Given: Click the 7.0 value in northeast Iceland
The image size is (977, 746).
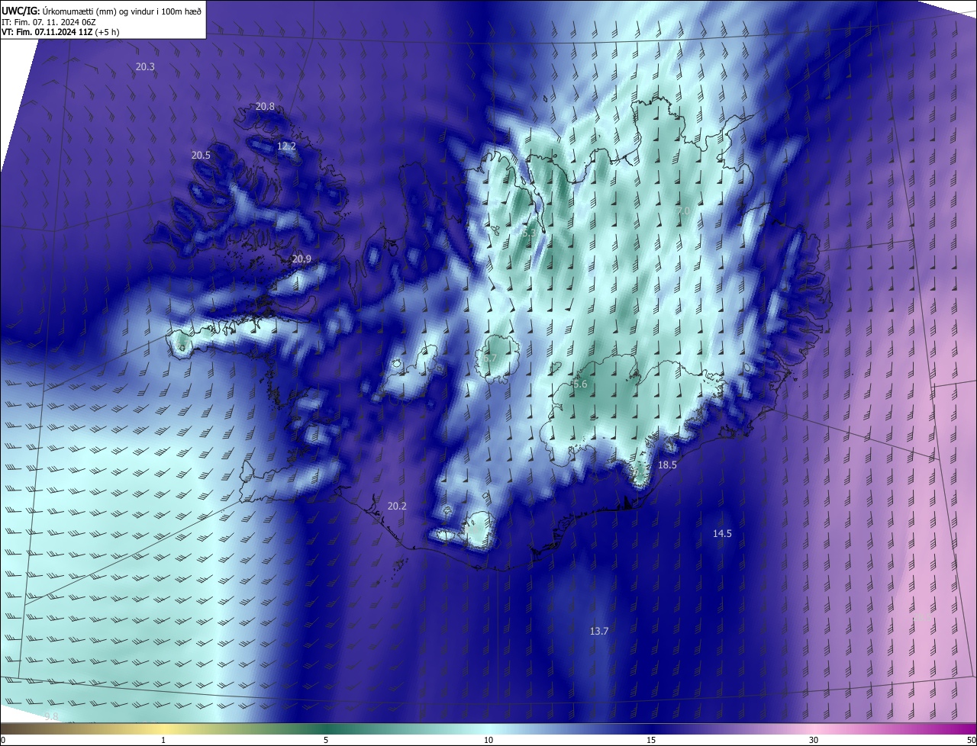Looking at the screenshot, I should pyautogui.click(x=683, y=211).
